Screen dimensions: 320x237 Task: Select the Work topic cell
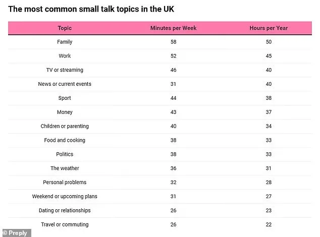tap(65, 56)
